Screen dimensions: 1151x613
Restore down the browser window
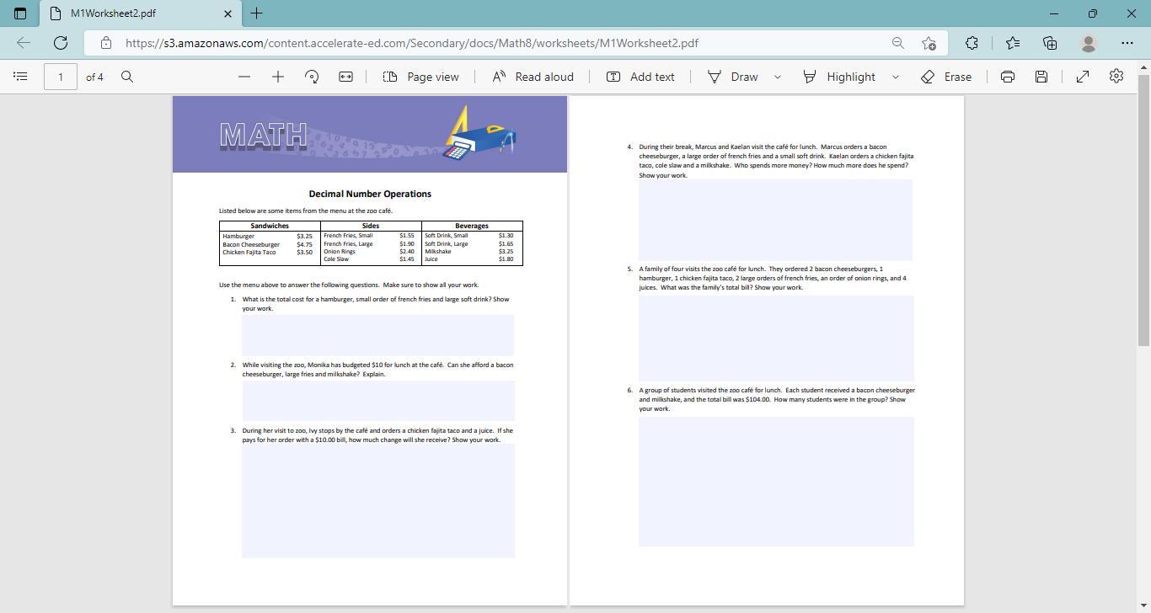(x=1093, y=13)
